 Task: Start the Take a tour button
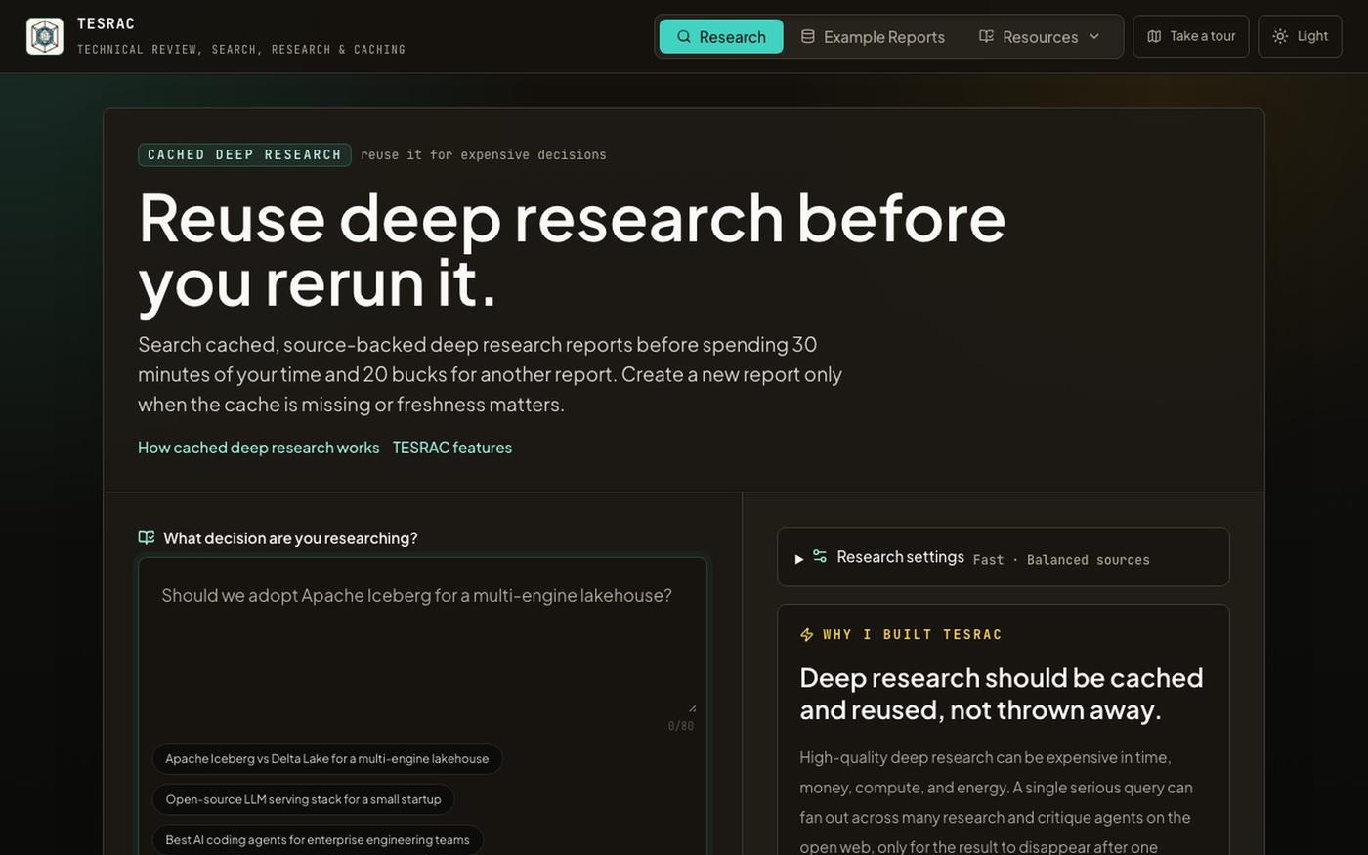click(x=1190, y=36)
